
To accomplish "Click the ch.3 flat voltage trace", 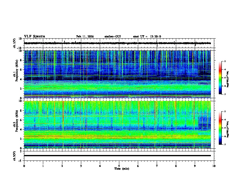I will click(117, 156).
